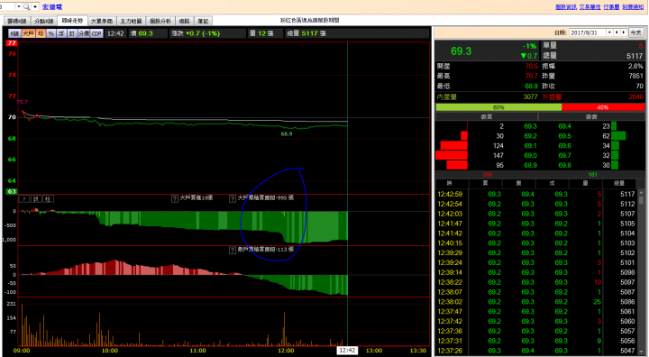Image resolution: width=649 pixels, height=357 pixels.
Task: Click the 宏達電 stock name
Action: coord(52,7)
